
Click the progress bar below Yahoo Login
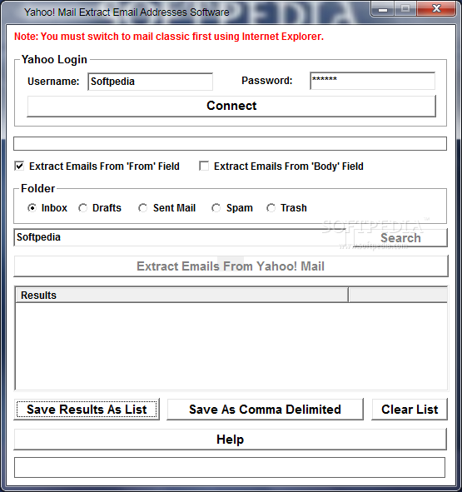point(230,143)
